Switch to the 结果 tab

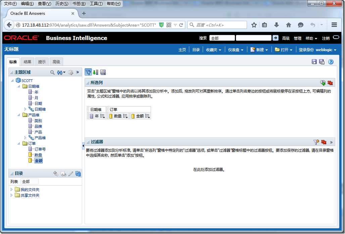[x=27, y=62]
